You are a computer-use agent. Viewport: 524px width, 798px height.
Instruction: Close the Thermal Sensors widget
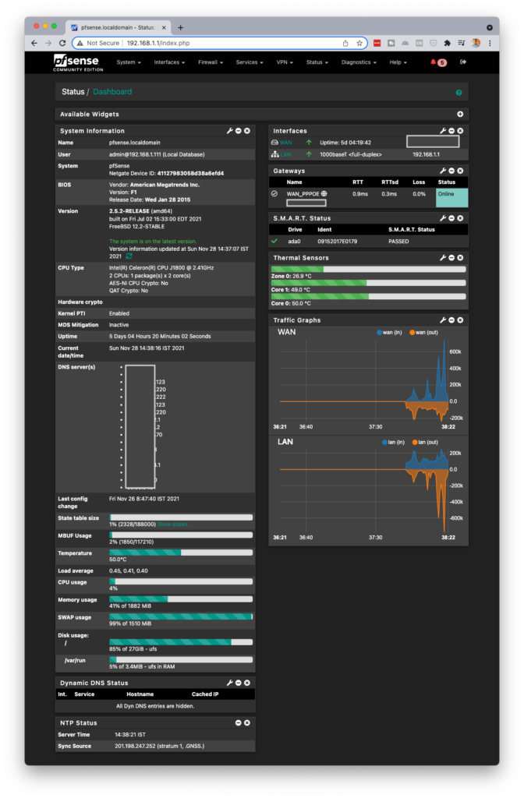click(460, 258)
